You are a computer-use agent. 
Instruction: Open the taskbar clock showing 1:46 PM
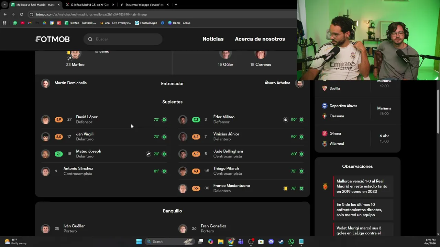tap(430, 242)
